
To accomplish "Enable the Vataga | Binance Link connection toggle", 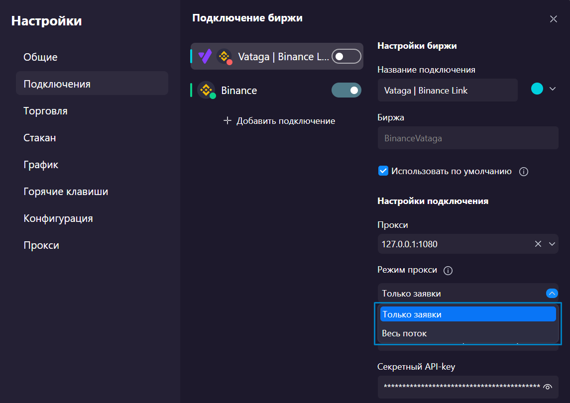I will click(346, 56).
